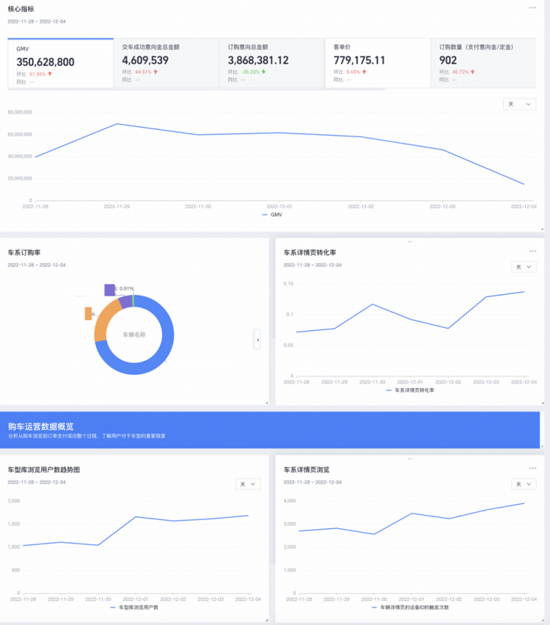Screen dimensions: 550x625
Task: Click the resize handle of 车系订购率 panel
Action: coord(265,402)
